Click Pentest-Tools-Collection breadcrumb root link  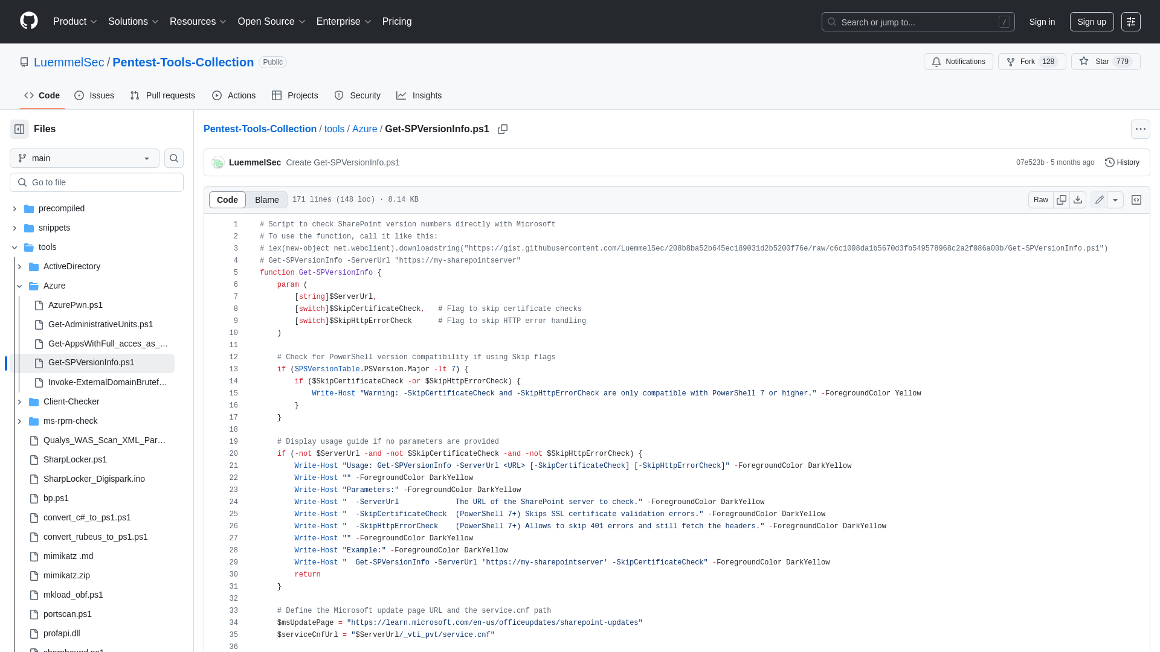click(260, 129)
